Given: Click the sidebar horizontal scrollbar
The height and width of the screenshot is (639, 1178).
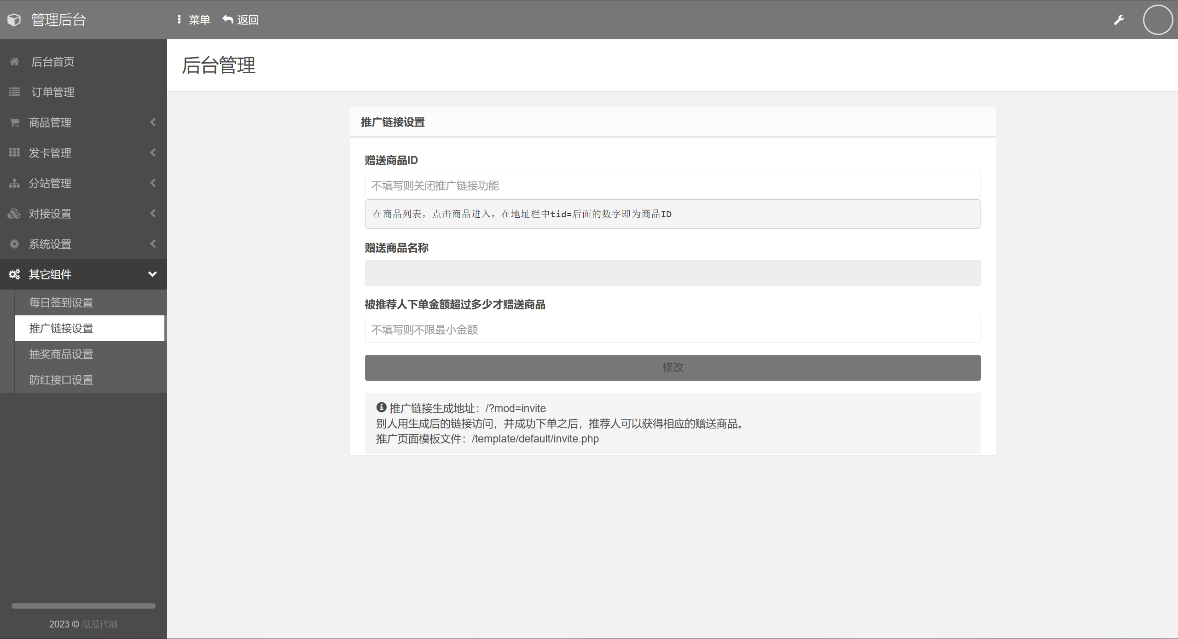Looking at the screenshot, I should pyautogui.click(x=83, y=606).
